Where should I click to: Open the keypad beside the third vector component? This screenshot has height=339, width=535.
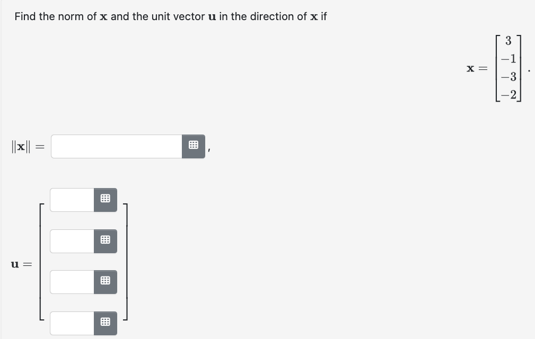coord(105,281)
